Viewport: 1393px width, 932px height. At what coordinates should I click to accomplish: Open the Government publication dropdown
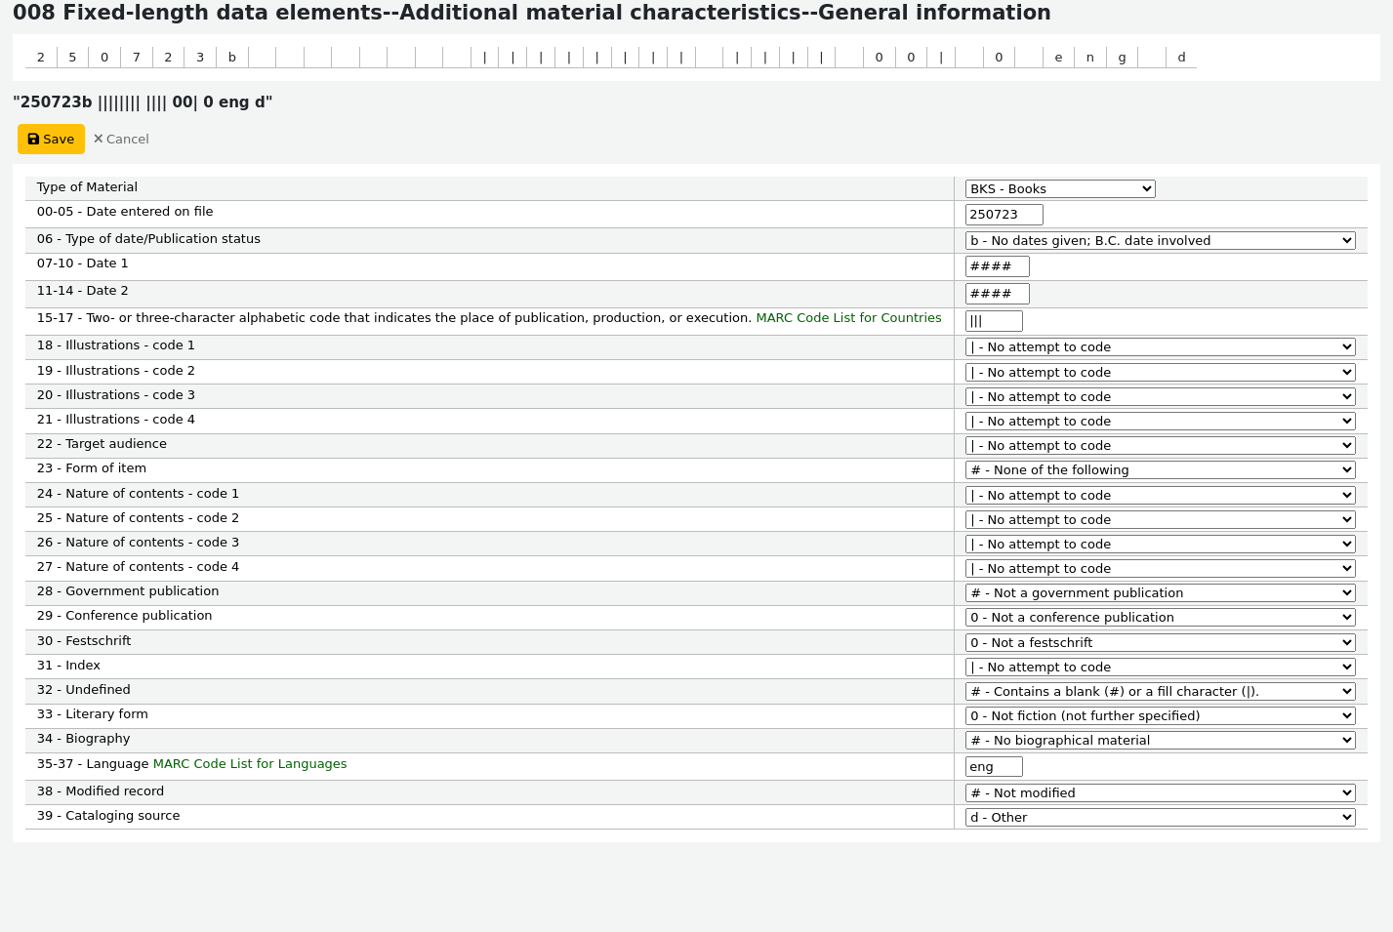point(1160,593)
